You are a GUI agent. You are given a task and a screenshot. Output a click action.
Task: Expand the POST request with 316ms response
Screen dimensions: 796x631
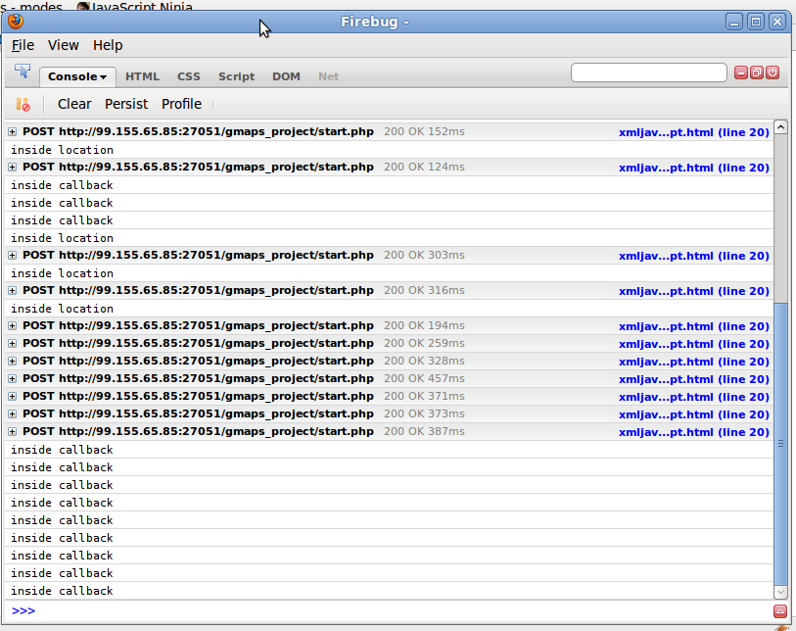point(12,291)
